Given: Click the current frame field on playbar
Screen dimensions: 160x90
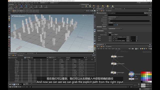Looking at the screenshot, I should [x=21, y=84].
